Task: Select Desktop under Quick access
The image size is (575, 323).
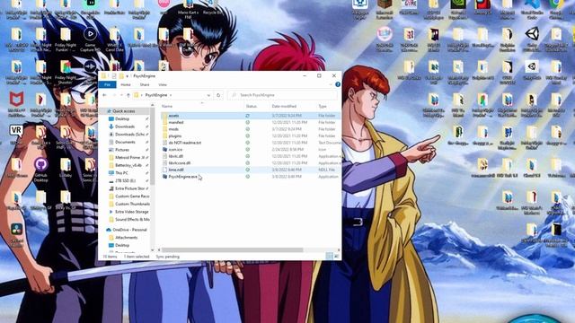Action: pyautogui.click(x=122, y=119)
